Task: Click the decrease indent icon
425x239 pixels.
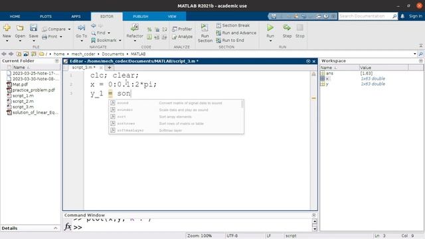Action: coord(165,37)
